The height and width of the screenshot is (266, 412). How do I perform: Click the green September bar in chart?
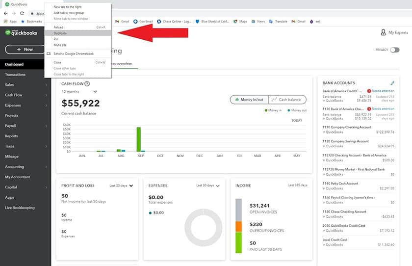(x=138, y=139)
